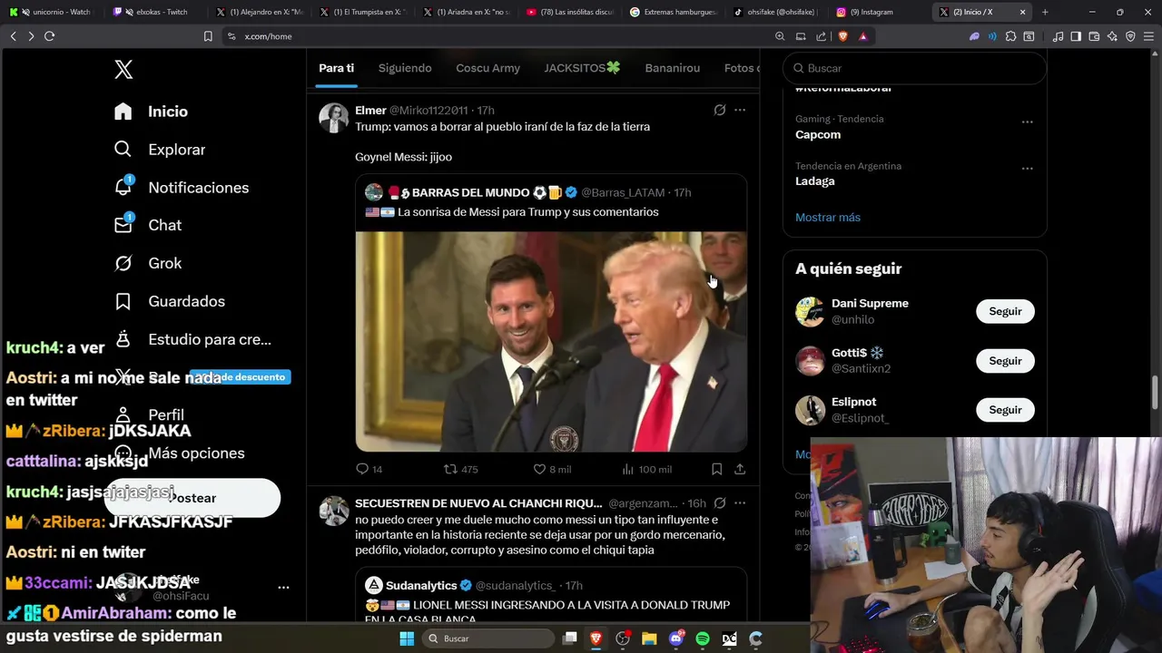Open Explorar from the sidebar
The height and width of the screenshot is (653, 1162).
pos(160,150)
